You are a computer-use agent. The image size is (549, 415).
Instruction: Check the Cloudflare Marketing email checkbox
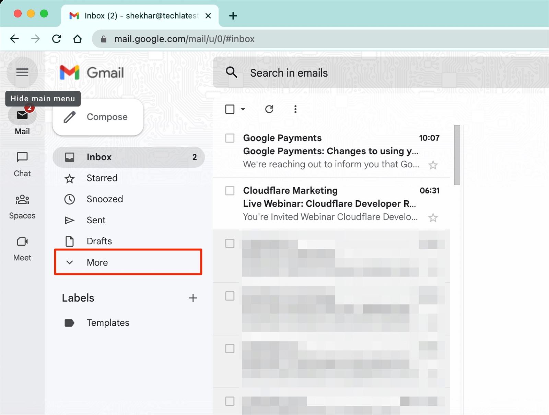click(x=230, y=191)
